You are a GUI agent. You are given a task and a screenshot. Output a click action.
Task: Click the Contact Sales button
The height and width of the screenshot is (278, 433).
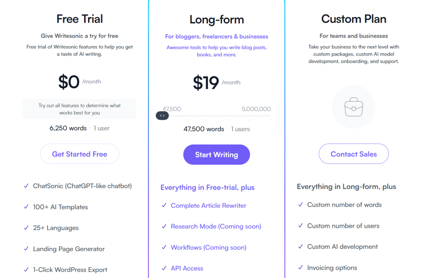point(354,154)
